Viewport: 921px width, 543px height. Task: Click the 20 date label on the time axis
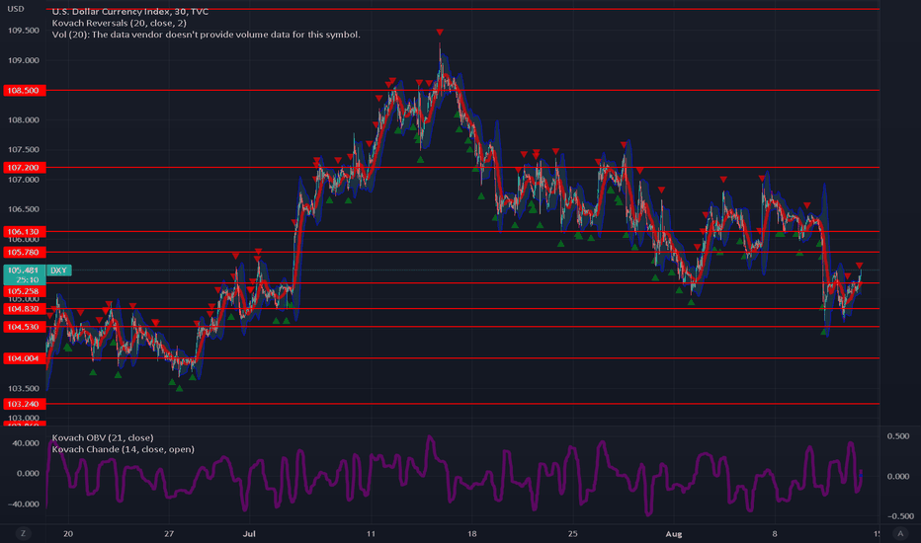click(x=68, y=533)
